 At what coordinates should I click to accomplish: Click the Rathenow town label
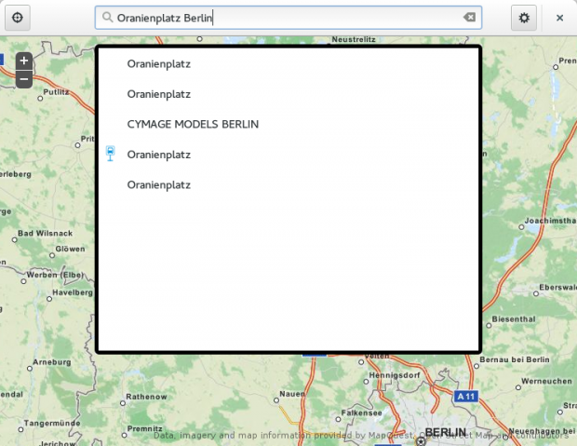coord(146,397)
